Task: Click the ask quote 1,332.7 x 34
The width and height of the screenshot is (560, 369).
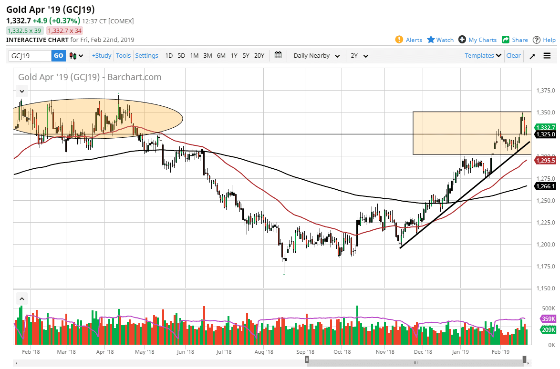Action: tap(65, 31)
